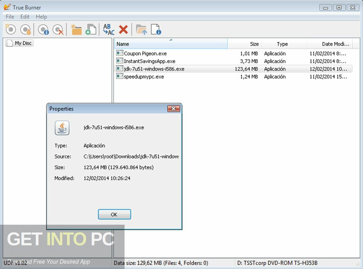Click the Add files toolbar icon
This screenshot has width=363, height=269.
tap(91, 30)
